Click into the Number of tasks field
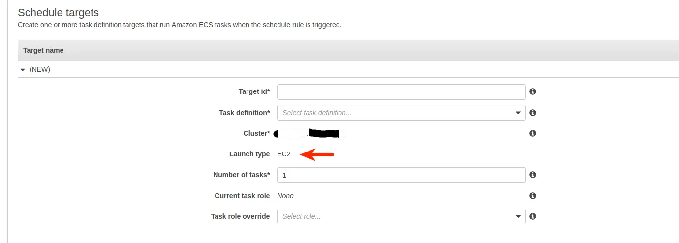Image resolution: width=679 pixels, height=243 pixels. click(x=401, y=175)
